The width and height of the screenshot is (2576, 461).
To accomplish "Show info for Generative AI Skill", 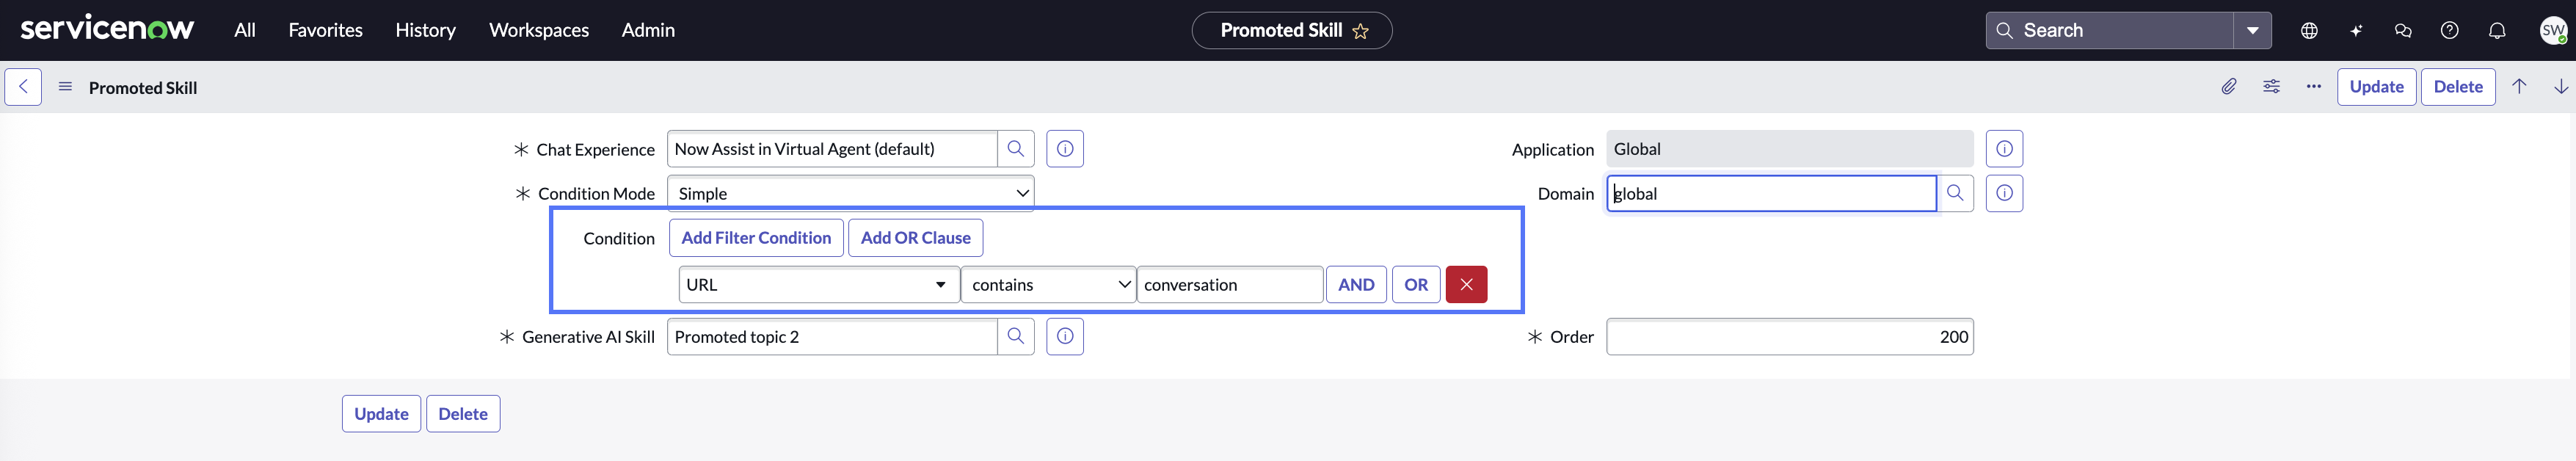I will pos(1065,337).
